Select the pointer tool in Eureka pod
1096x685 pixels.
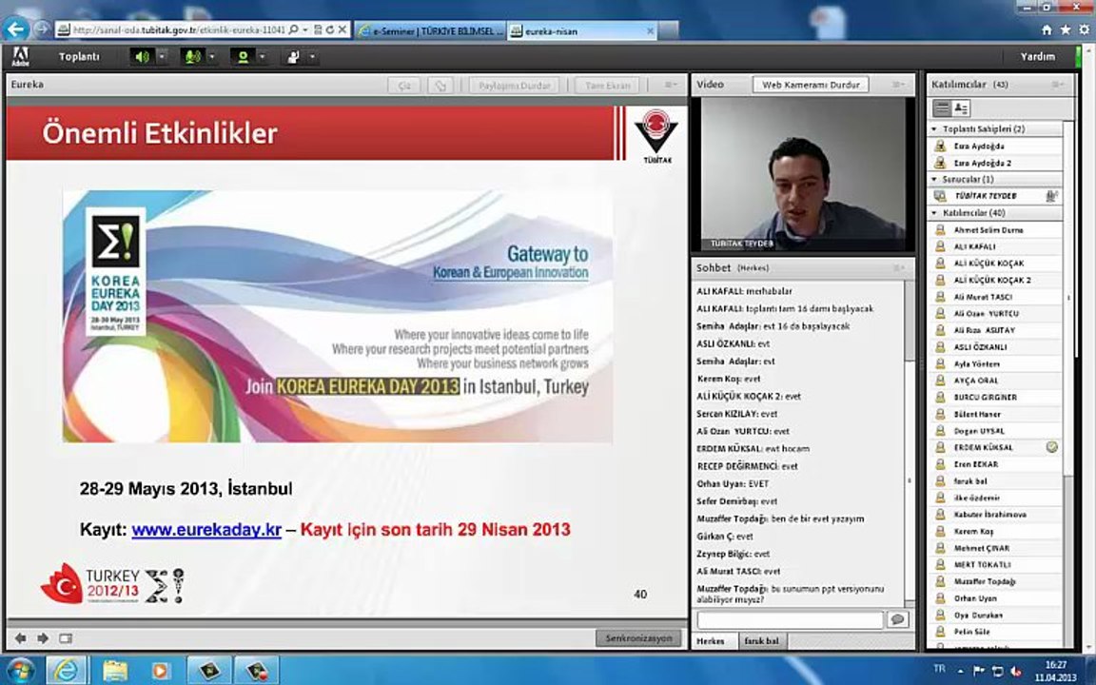pos(440,86)
